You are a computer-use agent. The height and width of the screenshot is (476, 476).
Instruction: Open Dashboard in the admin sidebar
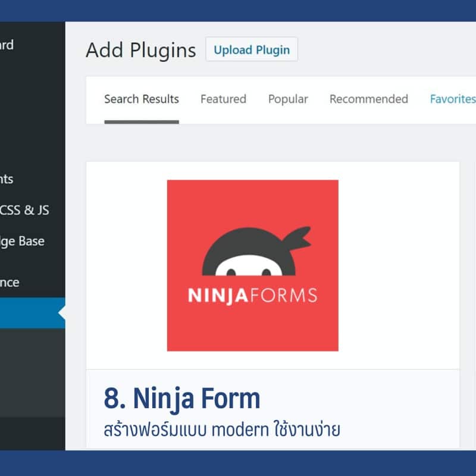tap(7, 45)
